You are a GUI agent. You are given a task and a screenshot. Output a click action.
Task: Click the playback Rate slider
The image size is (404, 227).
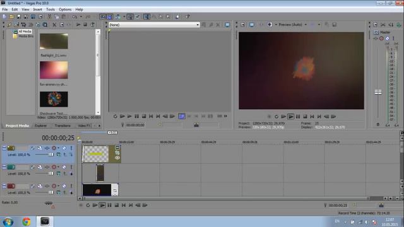coord(49,203)
